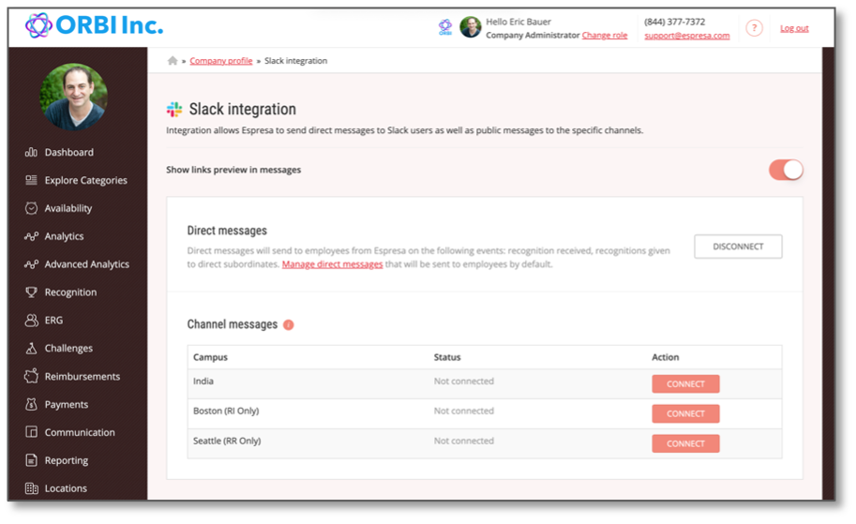Click the Change role link

click(605, 35)
